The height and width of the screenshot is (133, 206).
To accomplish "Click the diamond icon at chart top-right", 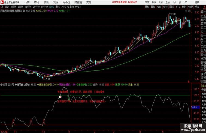I will [x=186, y=11].
